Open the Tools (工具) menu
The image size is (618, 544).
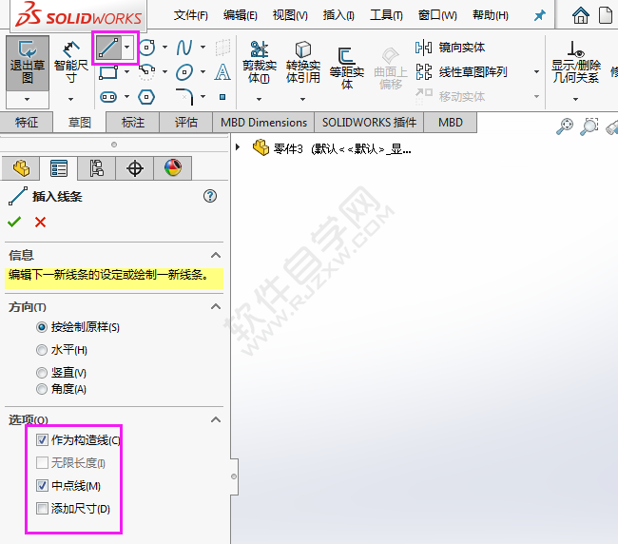pos(386,15)
